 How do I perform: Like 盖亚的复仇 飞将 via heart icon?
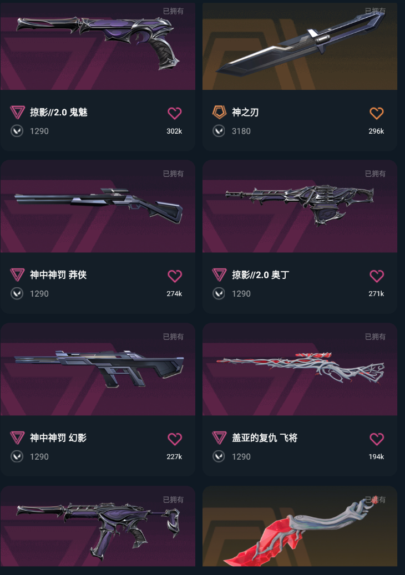[x=376, y=439]
